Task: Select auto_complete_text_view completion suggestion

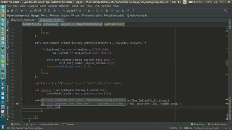Action: (83, 100)
